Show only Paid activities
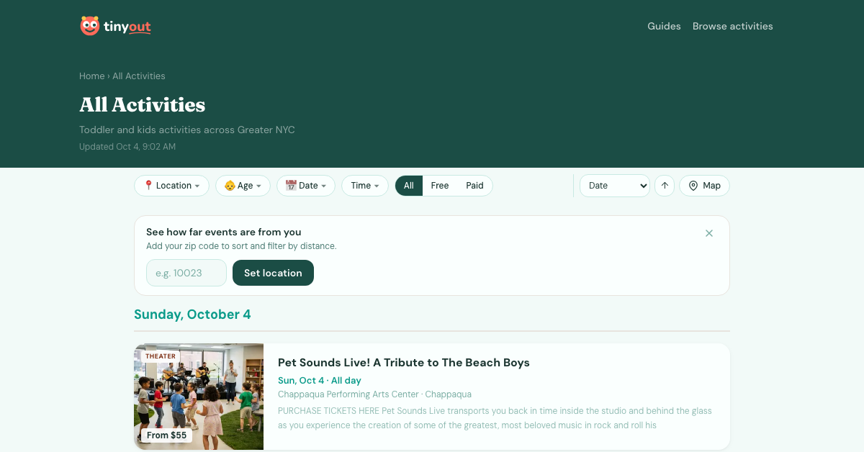Image resolution: width=864 pixels, height=452 pixels. 474,186
